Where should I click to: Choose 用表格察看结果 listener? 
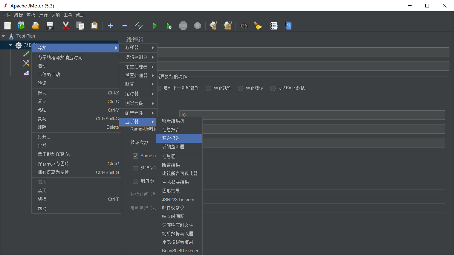tap(179, 242)
